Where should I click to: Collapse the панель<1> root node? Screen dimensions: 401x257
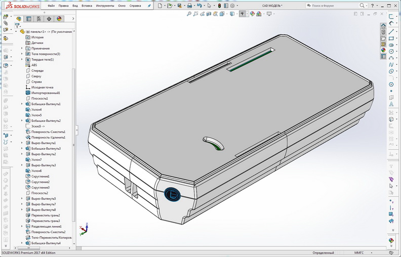[16, 32]
